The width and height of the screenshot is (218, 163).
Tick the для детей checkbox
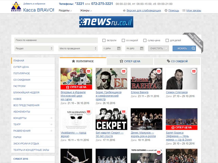(x=167, y=40)
